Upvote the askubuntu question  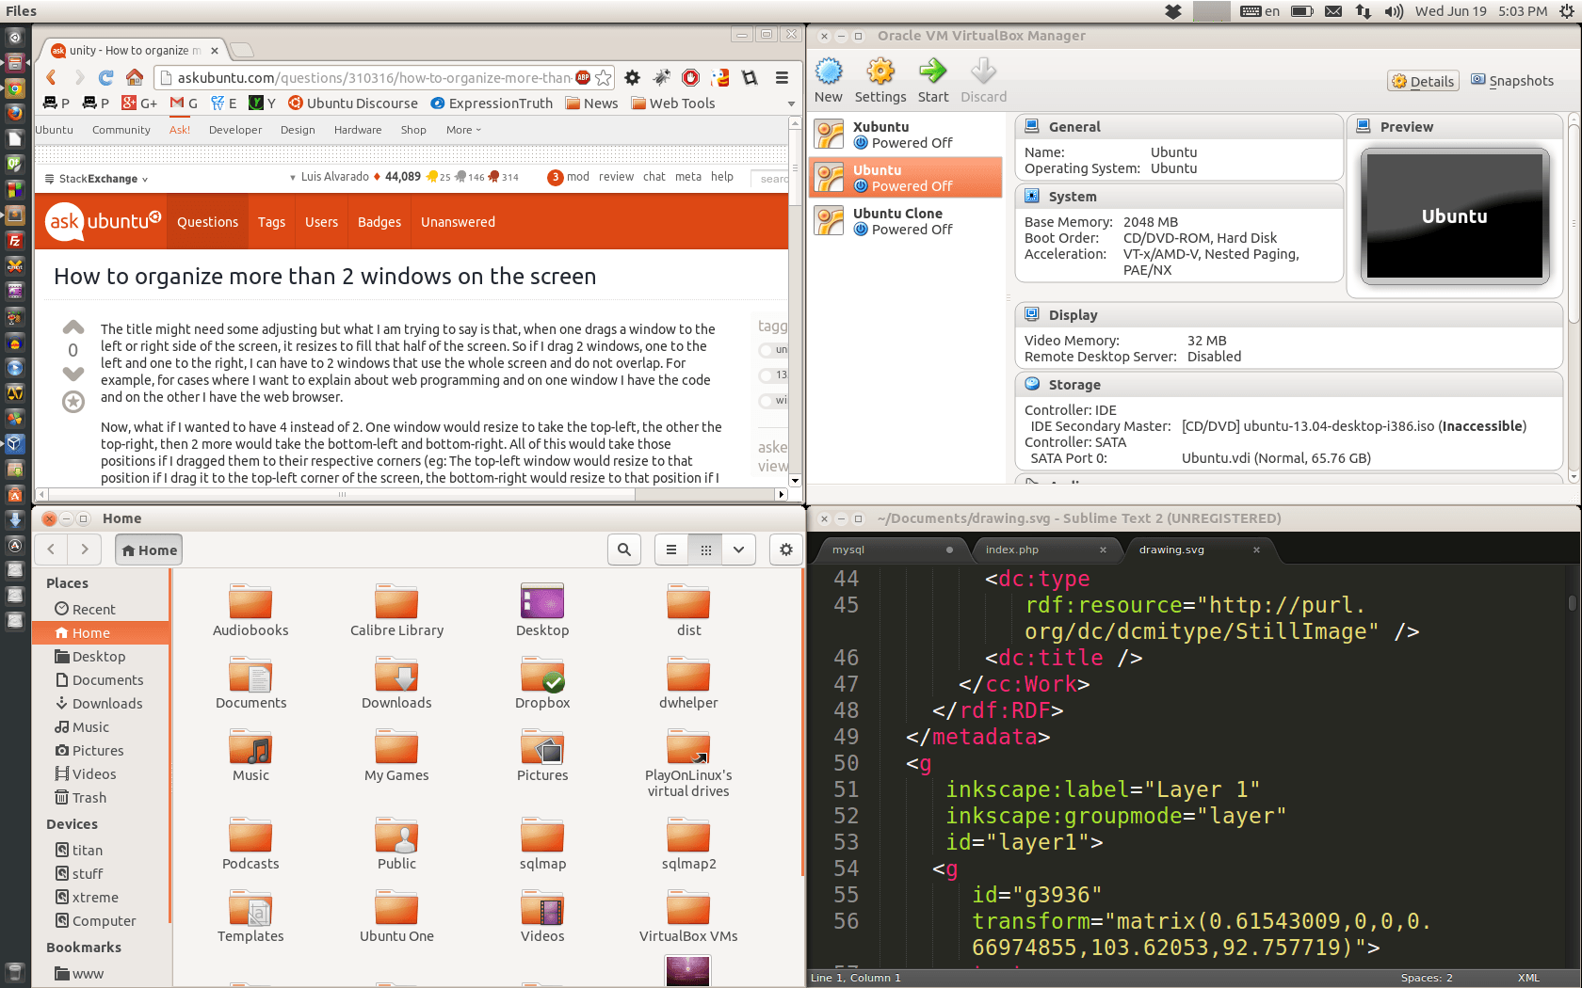(x=73, y=327)
